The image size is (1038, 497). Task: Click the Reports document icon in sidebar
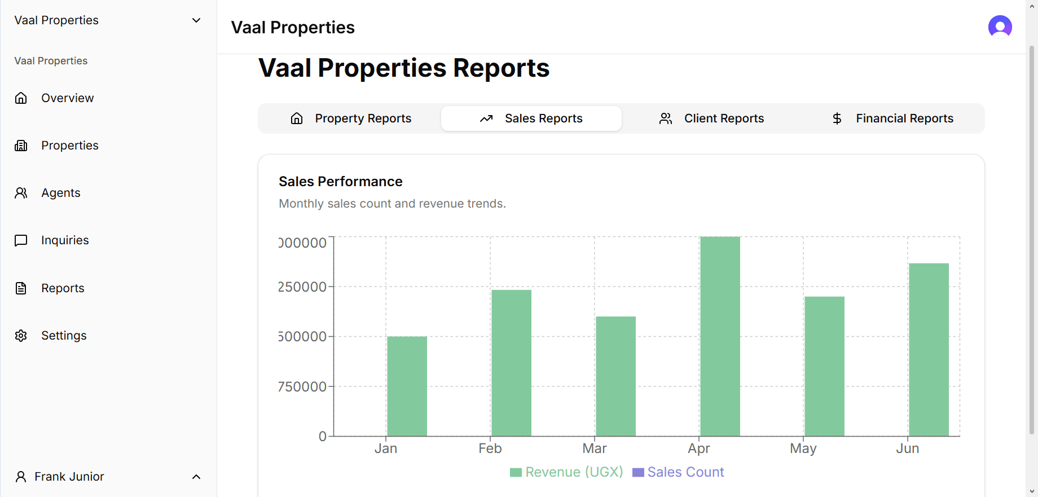point(21,288)
